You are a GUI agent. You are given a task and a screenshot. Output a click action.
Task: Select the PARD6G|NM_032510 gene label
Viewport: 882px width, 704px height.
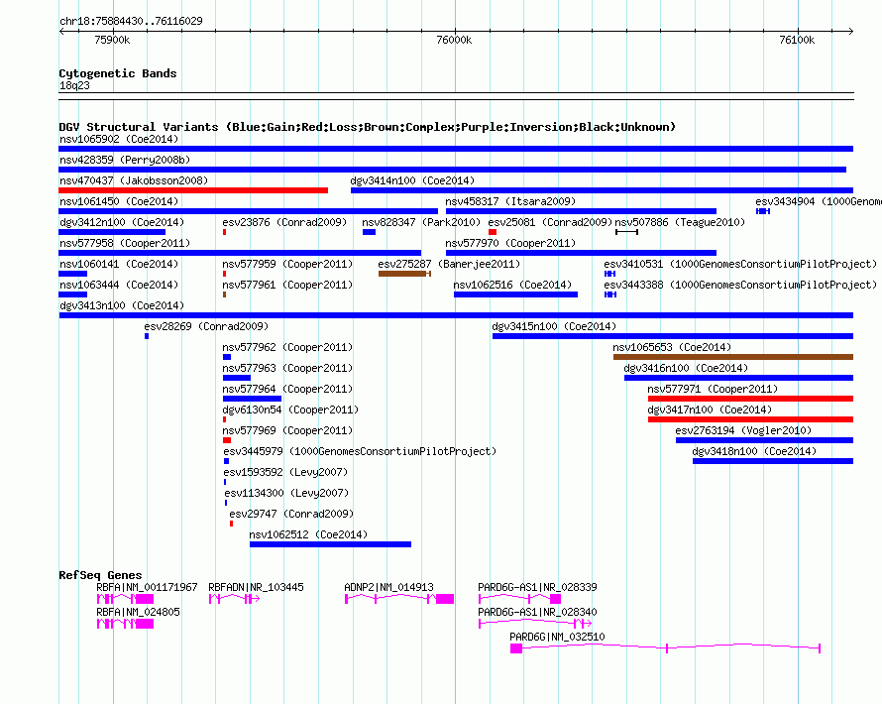click(557, 637)
